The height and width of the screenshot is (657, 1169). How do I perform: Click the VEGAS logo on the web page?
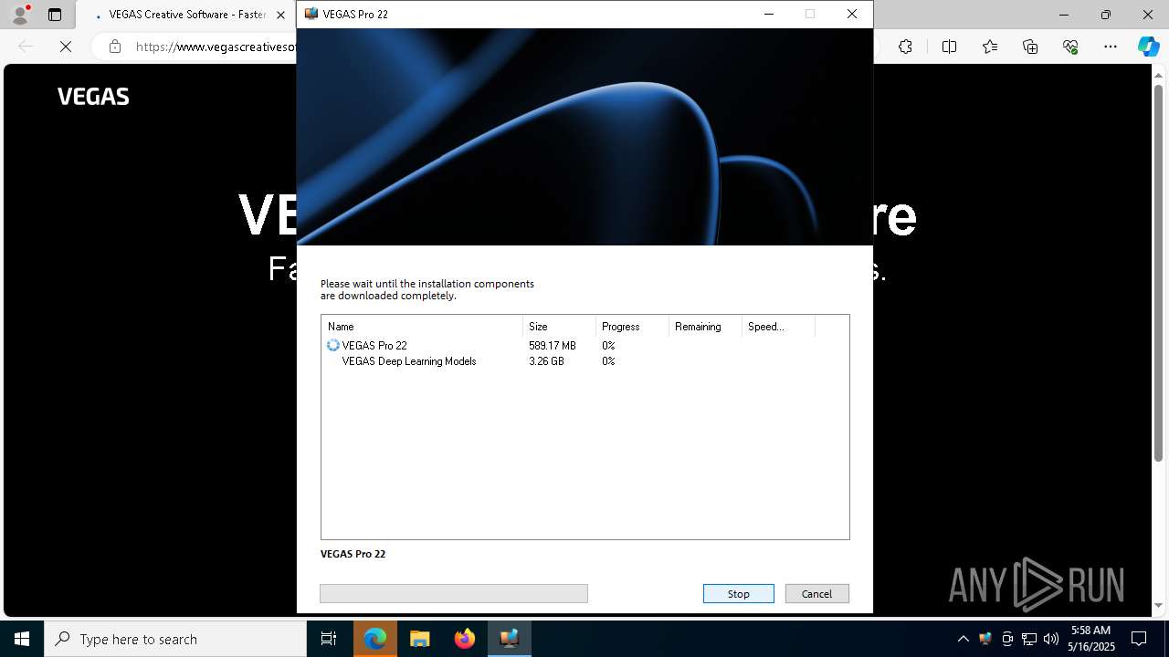(x=93, y=96)
